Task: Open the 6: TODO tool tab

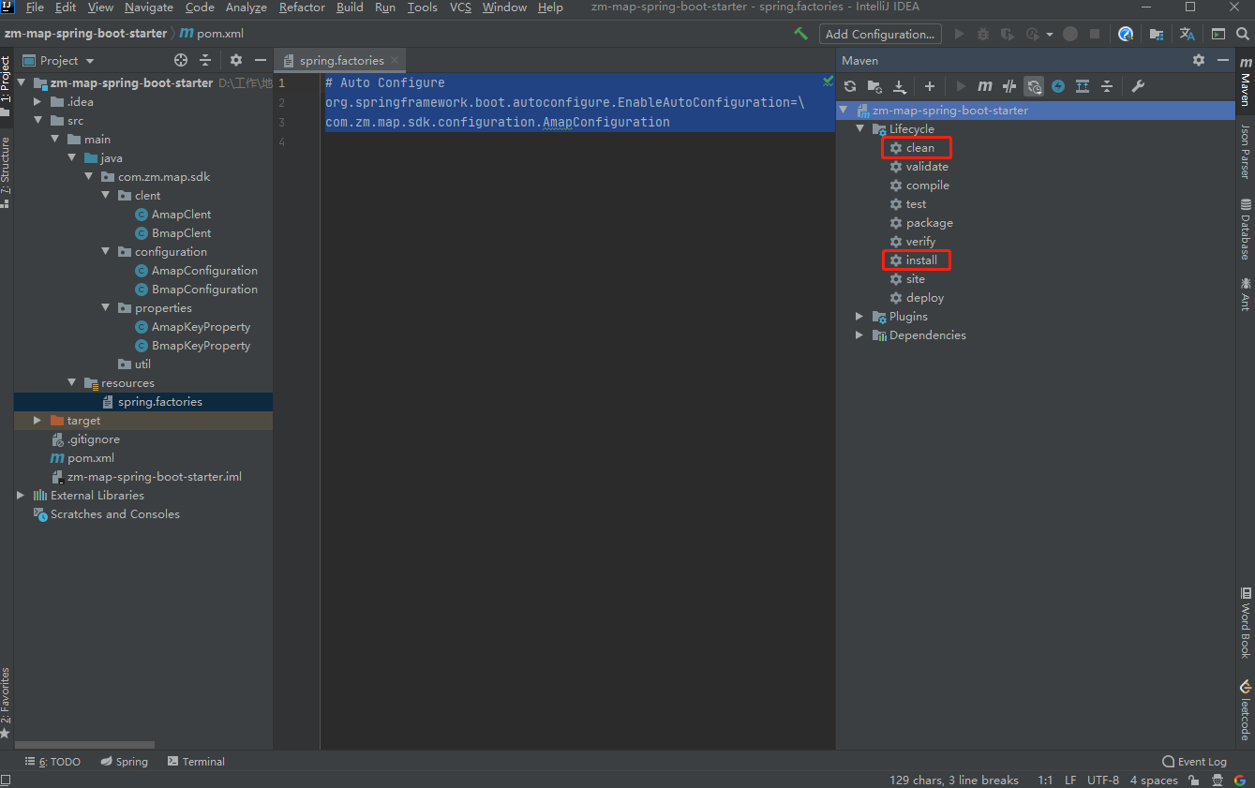Action: coord(52,762)
